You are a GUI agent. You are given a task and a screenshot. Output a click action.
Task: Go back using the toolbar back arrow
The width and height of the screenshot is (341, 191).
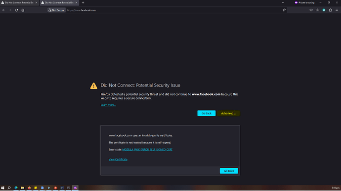pos(3,10)
